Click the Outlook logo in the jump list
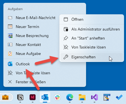Viewport: 126px width, 104px height. click(10, 64)
